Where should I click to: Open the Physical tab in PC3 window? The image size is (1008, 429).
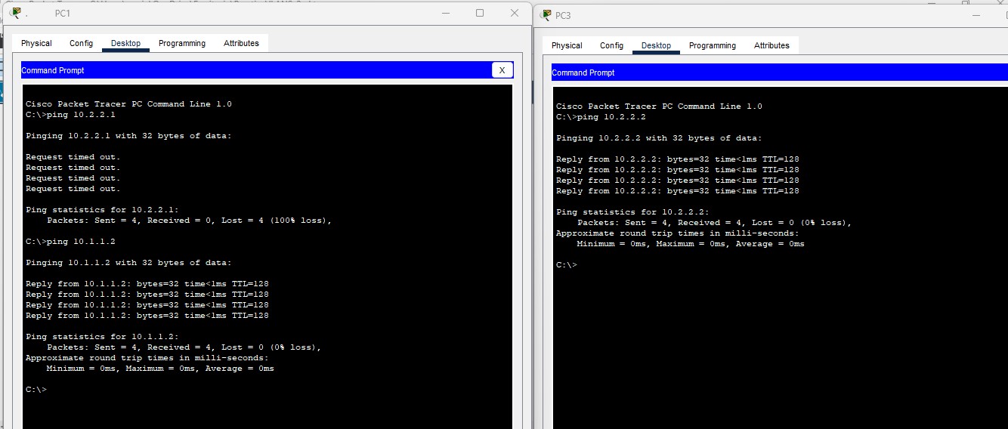(x=567, y=45)
